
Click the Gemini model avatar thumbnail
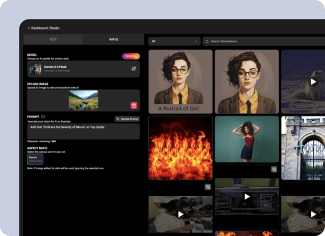pyautogui.click(x=35, y=69)
